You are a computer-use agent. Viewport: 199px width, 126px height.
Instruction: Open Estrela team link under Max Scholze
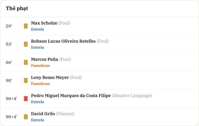pos(38,29)
